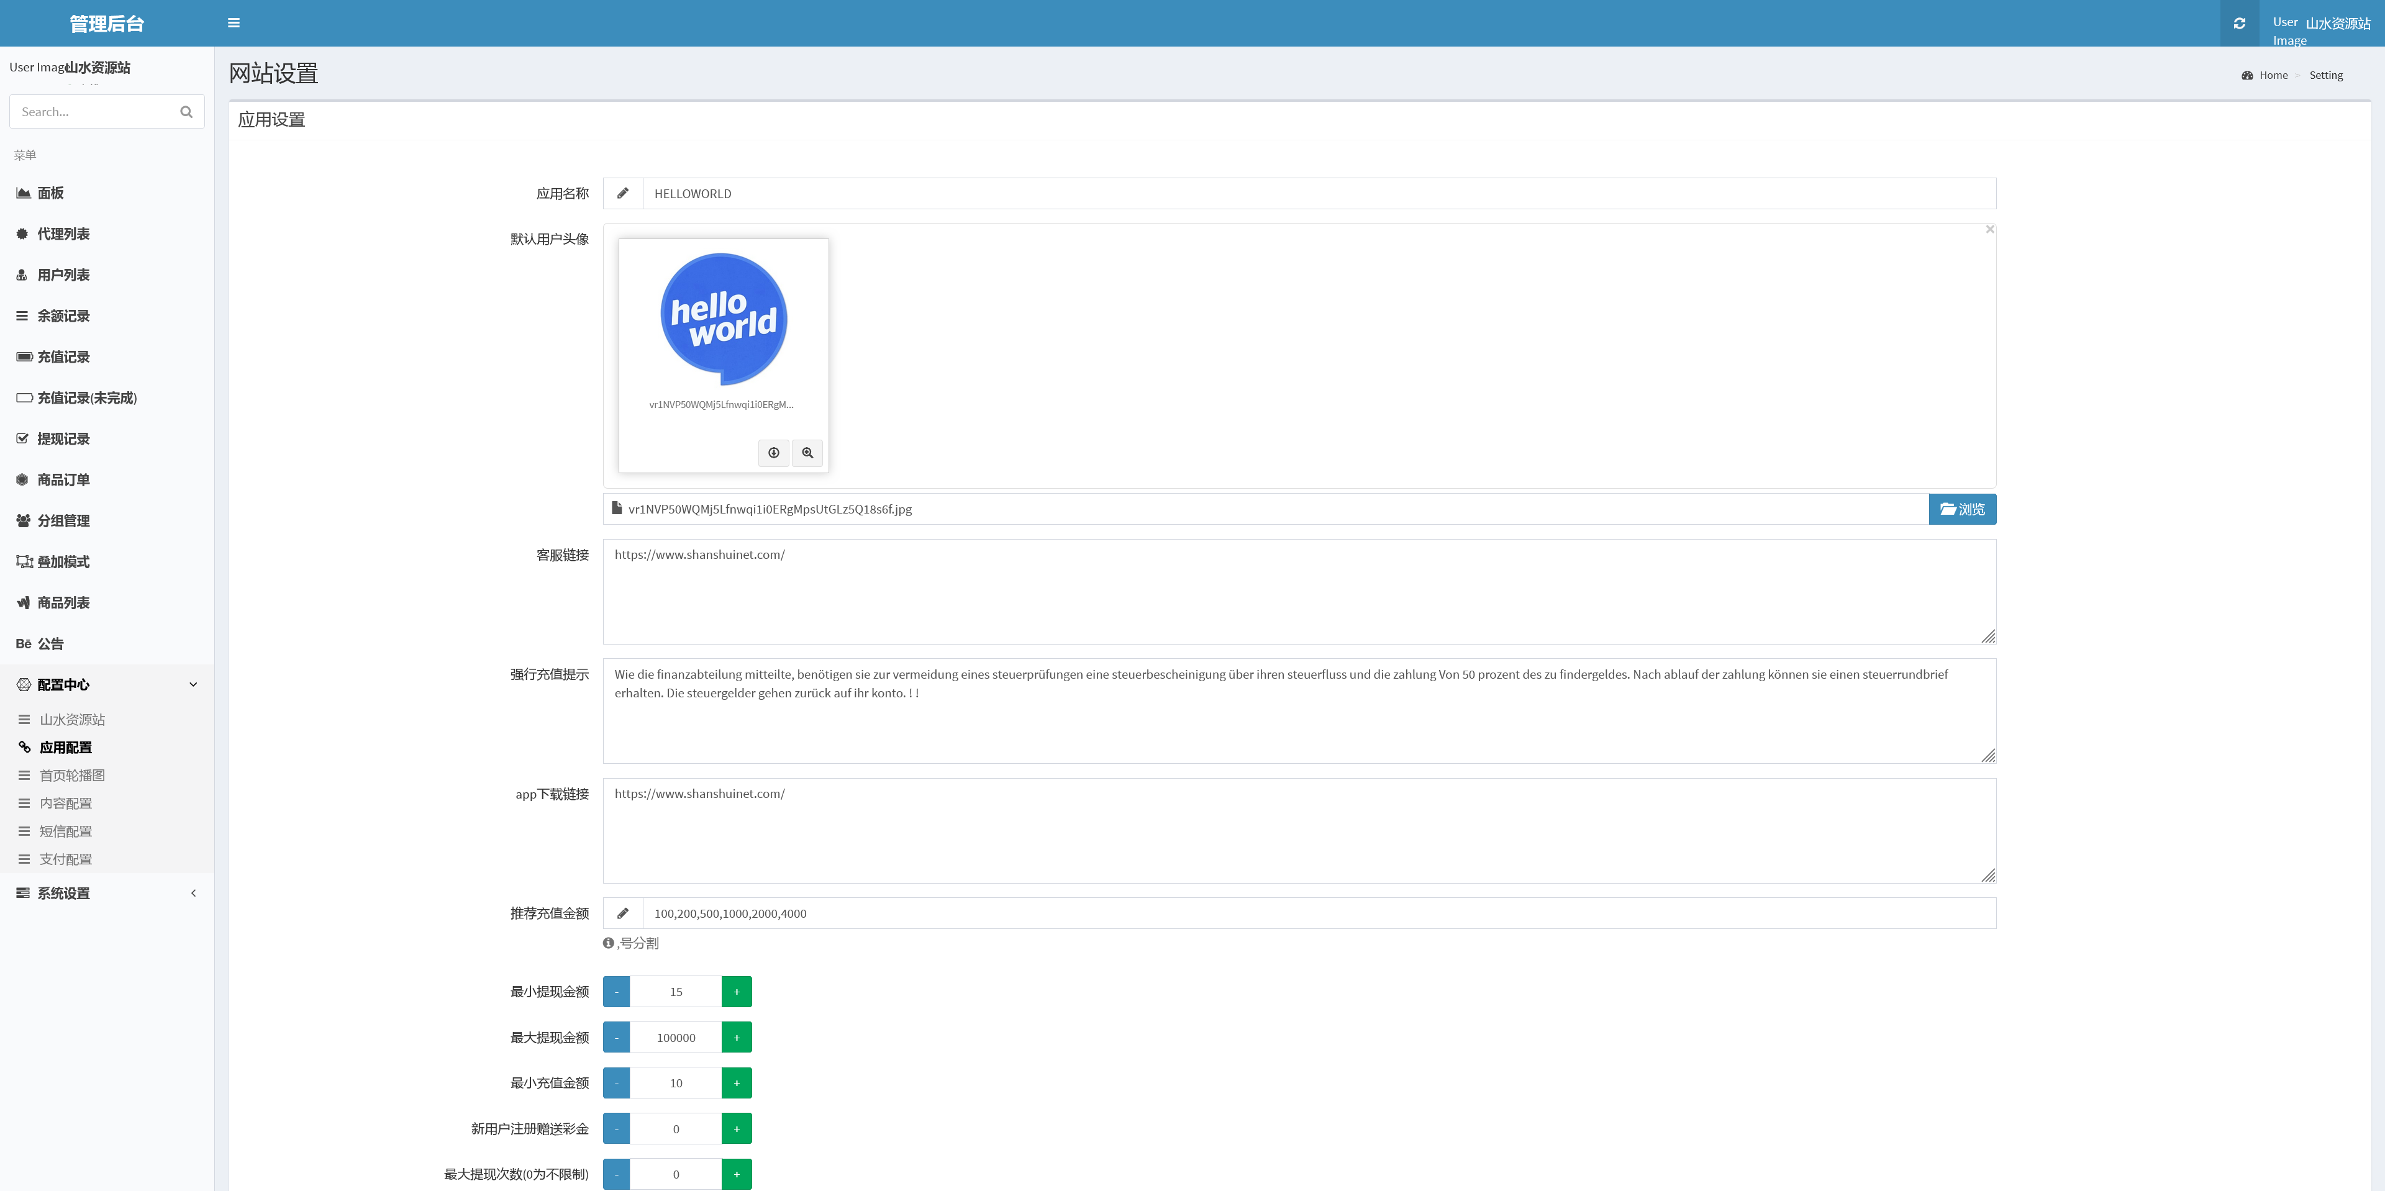The image size is (2385, 1191).
Task: Select 支付配置 submenu item
Action: tap(66, 859)
